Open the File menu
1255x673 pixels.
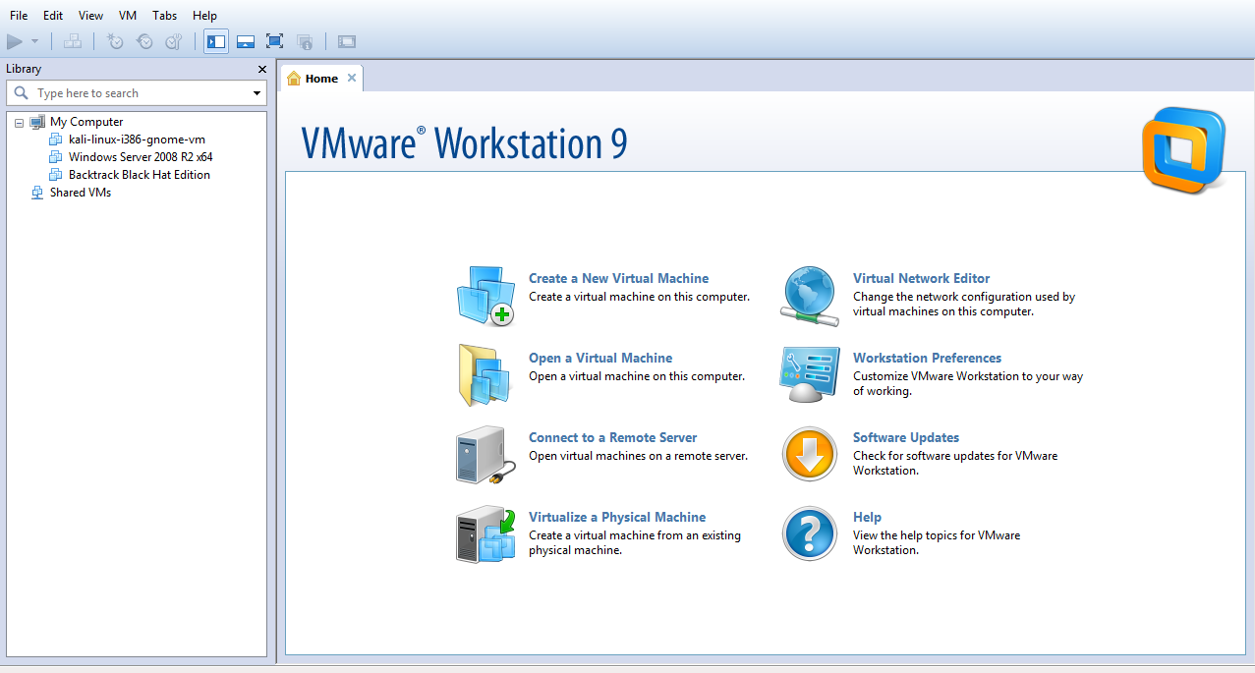[19, 16]
